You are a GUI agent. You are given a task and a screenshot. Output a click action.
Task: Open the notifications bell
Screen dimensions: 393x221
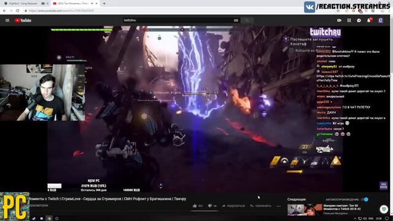[369, 20]
